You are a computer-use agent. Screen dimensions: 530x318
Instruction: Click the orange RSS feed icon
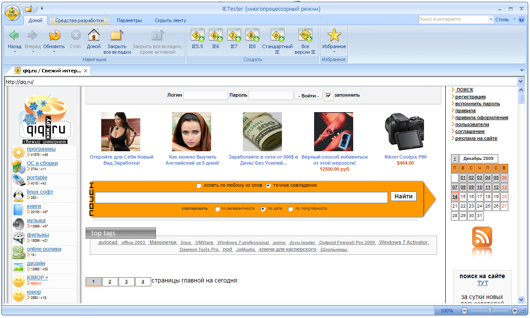coord(482,237)
